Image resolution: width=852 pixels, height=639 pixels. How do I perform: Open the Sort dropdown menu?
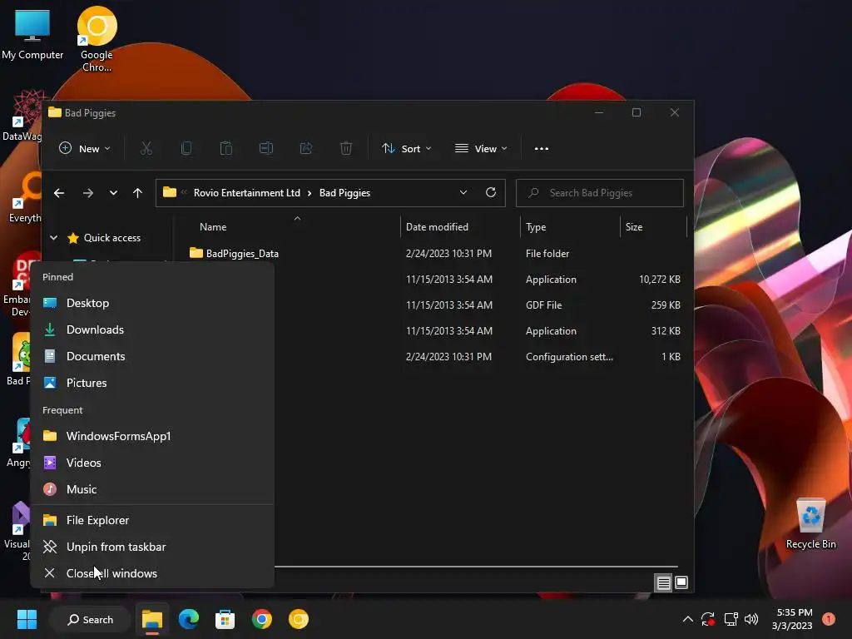click(x=406, y=148)
